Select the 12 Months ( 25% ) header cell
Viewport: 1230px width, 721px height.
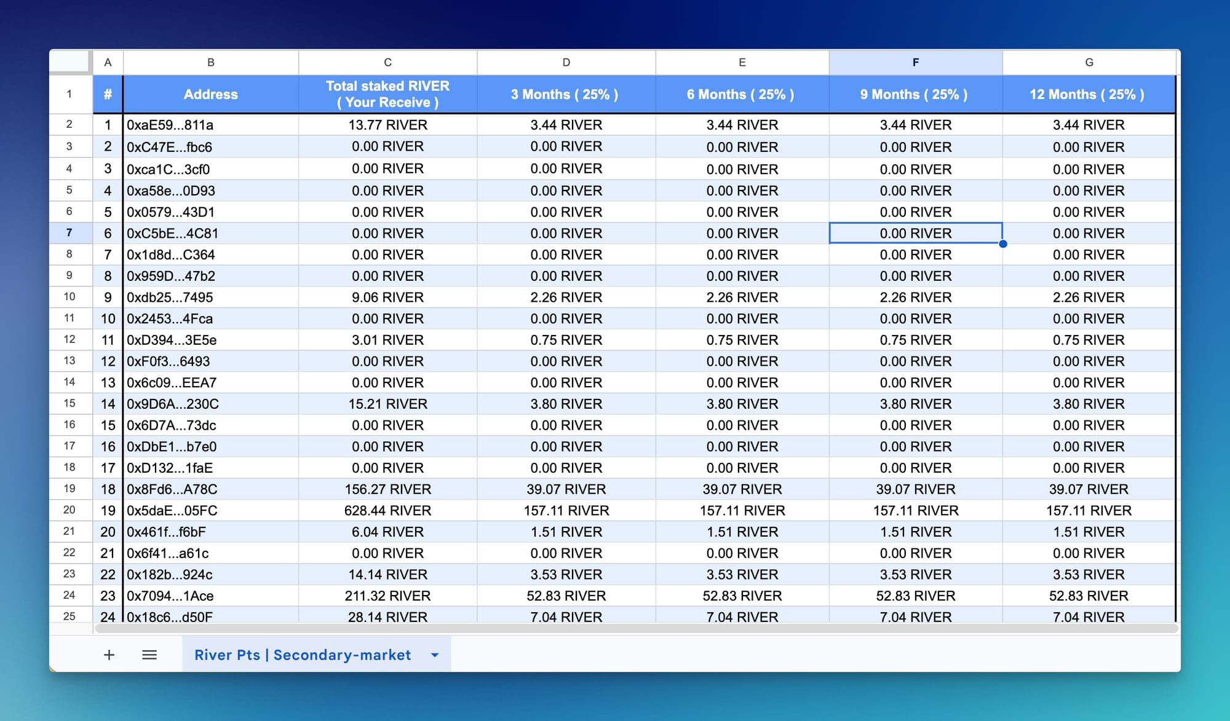[1088, 94]
